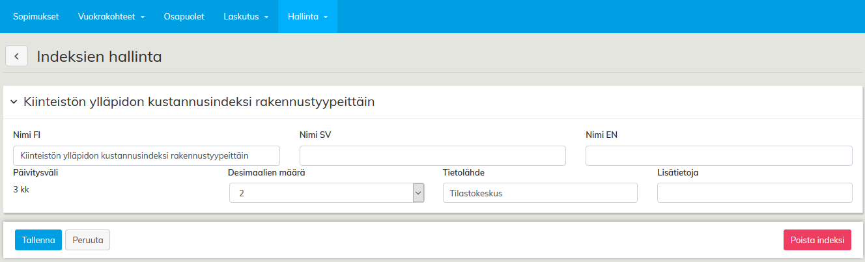Navigate to Osapuolet in top bar
Image resolution: width=865 pixels, height=262 pixels.
pyautogui.click(x=184, y=16)
